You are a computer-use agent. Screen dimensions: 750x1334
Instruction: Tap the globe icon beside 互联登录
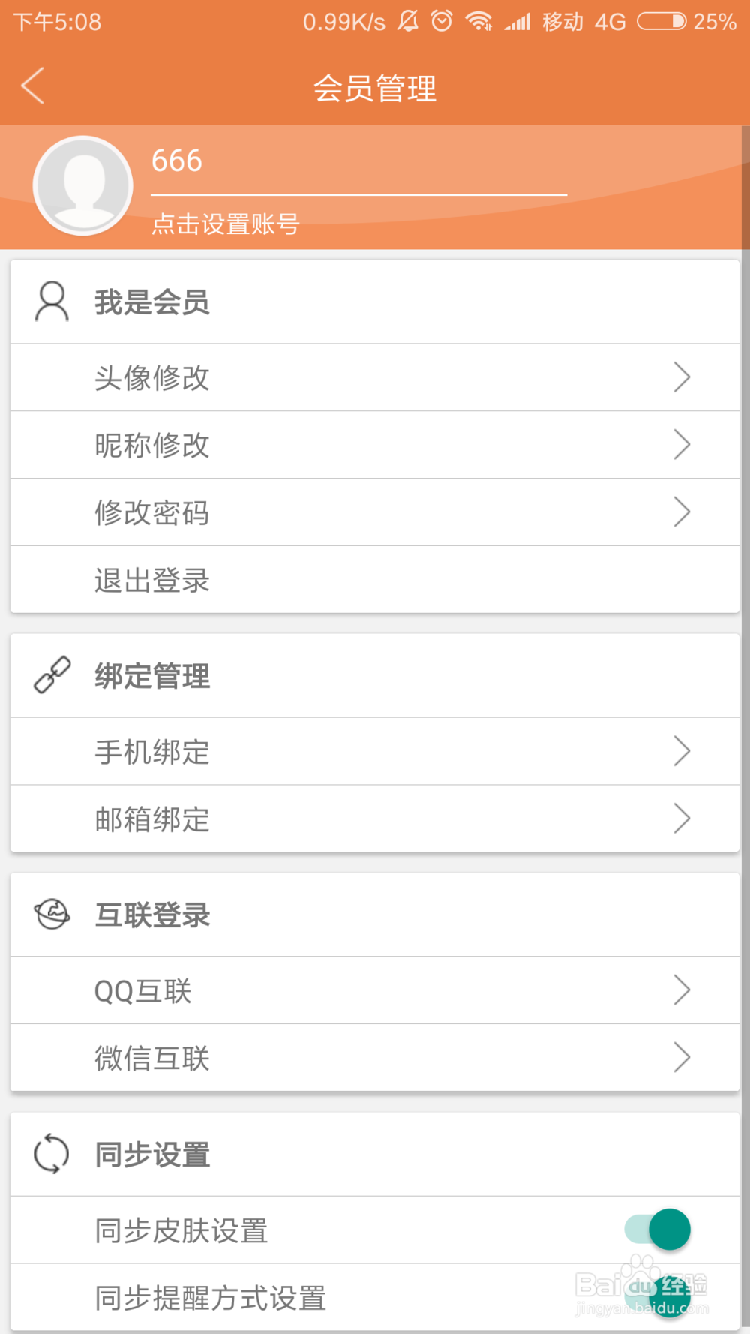(x=52, y=914)
